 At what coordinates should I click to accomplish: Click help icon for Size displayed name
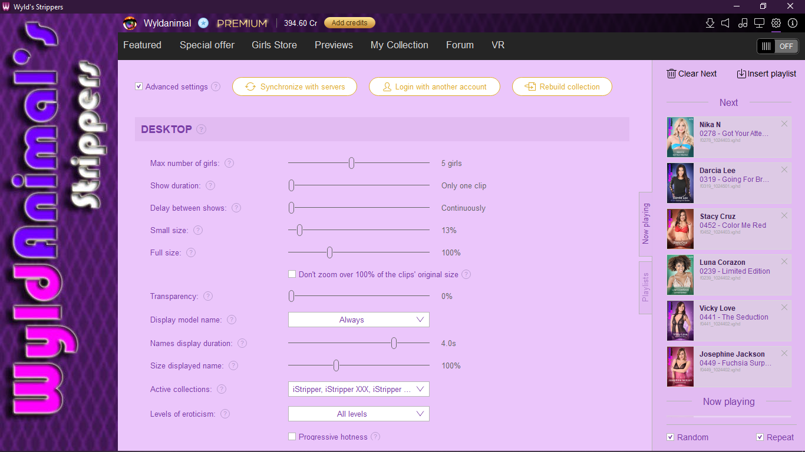point(233,365)
